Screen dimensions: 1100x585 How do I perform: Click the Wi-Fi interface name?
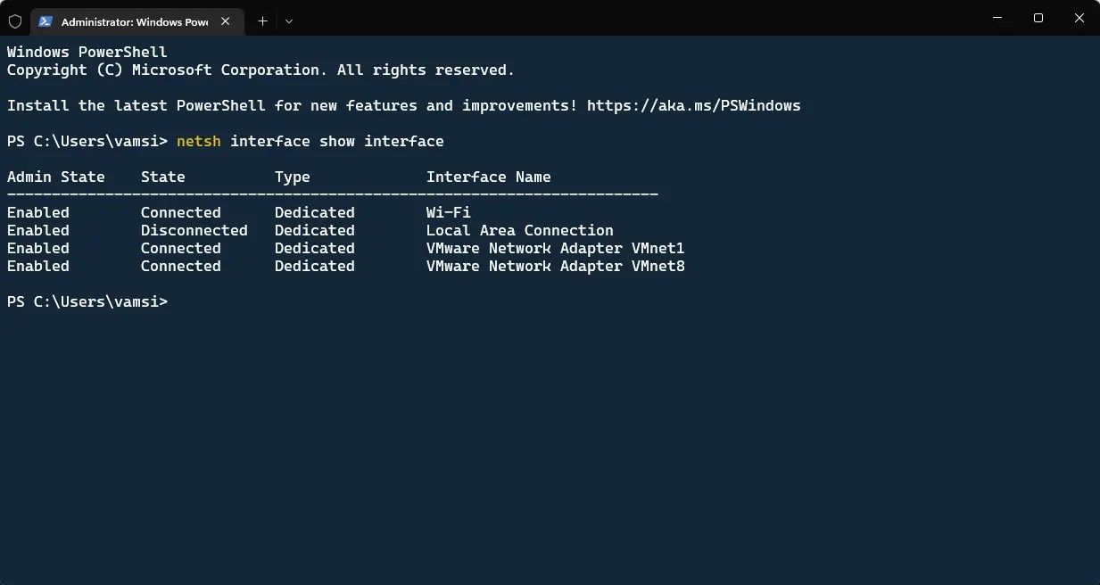click(449, 212)
